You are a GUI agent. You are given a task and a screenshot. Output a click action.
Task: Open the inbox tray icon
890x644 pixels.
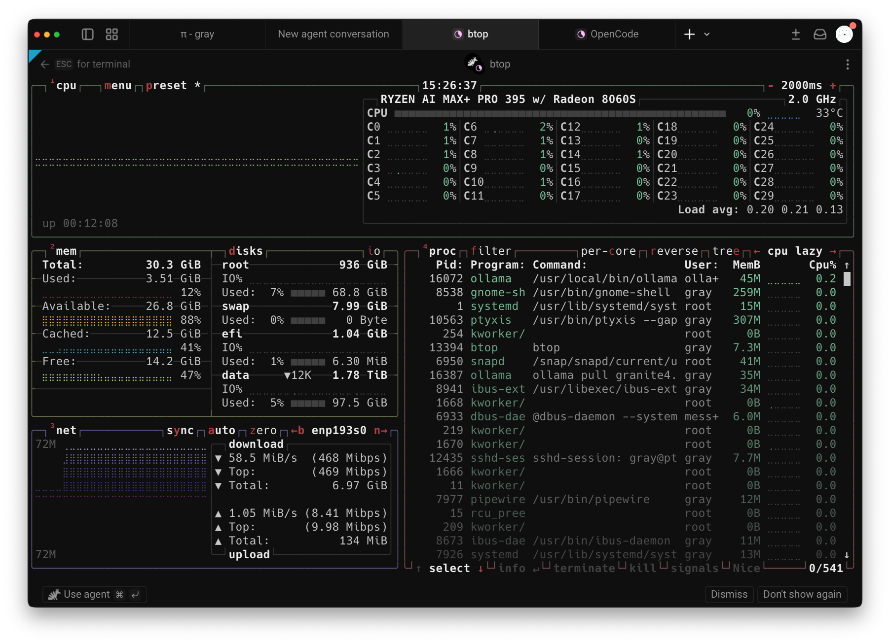820,34
